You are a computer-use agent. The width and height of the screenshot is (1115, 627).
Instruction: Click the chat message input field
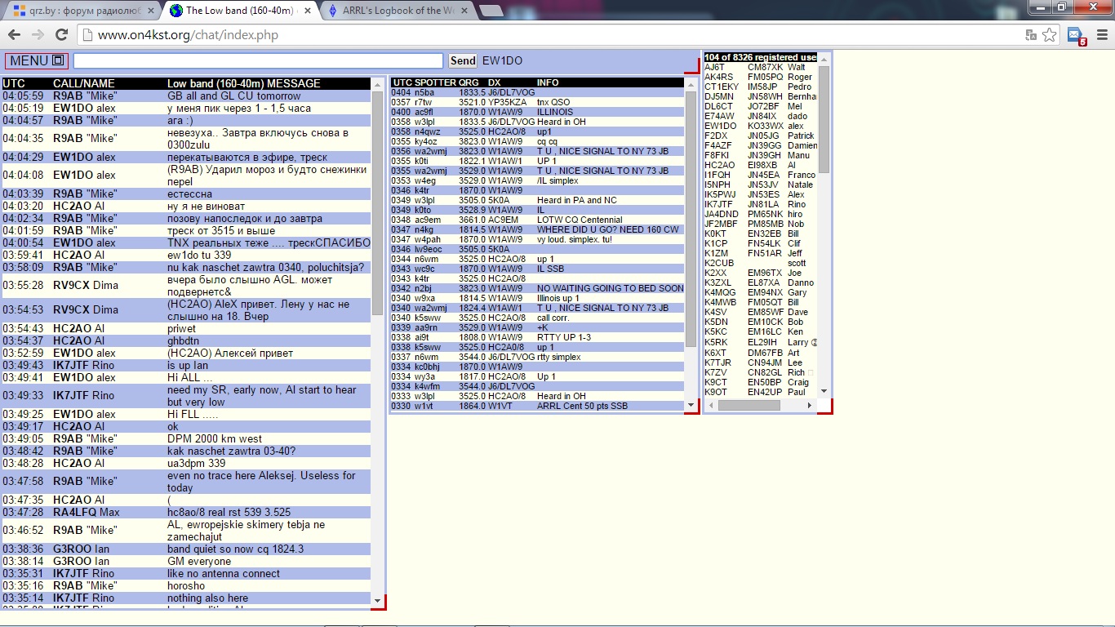pos(258,60)
